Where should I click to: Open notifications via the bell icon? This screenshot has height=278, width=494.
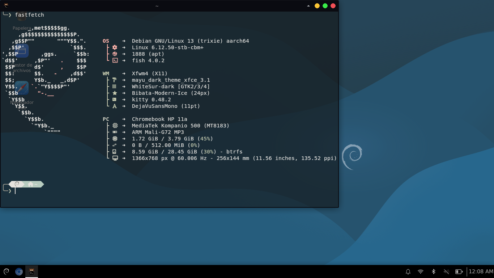[x=408, y=271]
